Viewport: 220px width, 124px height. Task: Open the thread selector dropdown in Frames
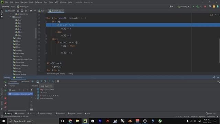pos(27,90)
